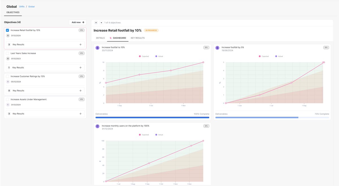Check the Increase Assets Under Management checkbox
Screen dimensions: 339x186
8,99
